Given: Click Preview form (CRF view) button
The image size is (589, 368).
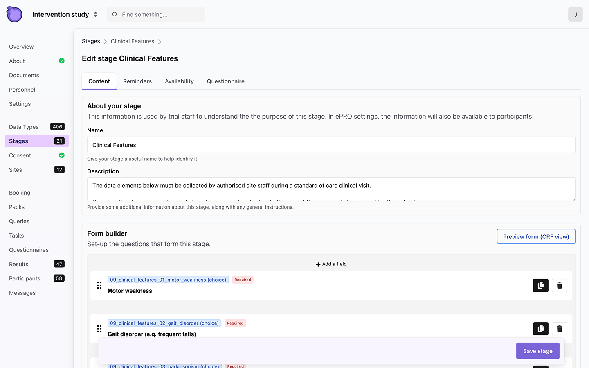Looking at the screenshot, I should coord(536,236).
